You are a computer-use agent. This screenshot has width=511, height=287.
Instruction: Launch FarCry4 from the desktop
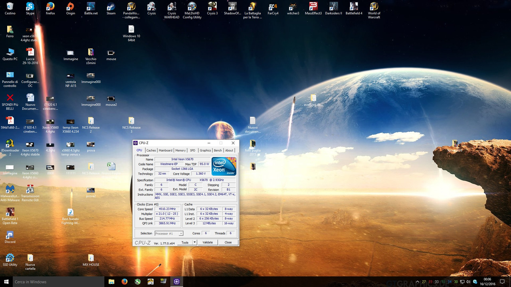tap(273, 8)
